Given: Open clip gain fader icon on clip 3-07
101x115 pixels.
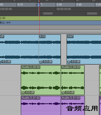Looking at the screenshot, I should (69, 62).
